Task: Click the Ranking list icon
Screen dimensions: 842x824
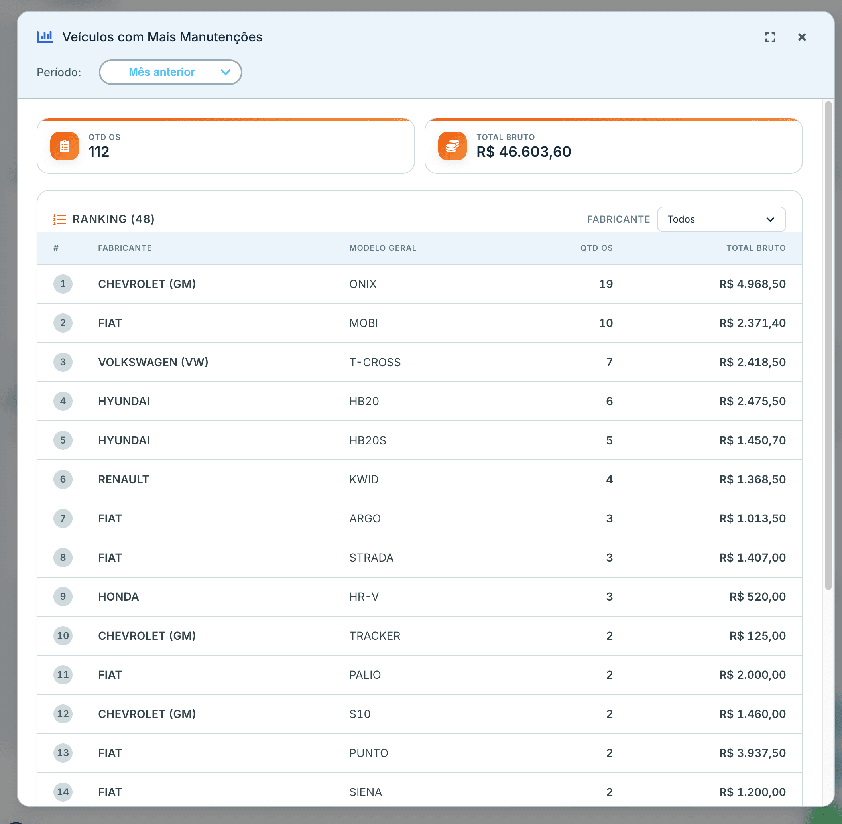Action: tap(60, 219)
